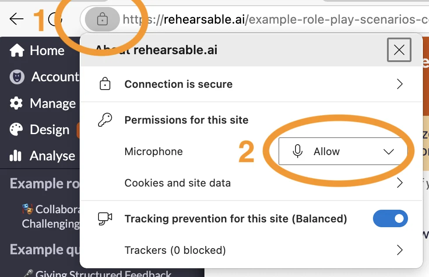Click the Analyse bar chart icon

(x=16, y=156)
